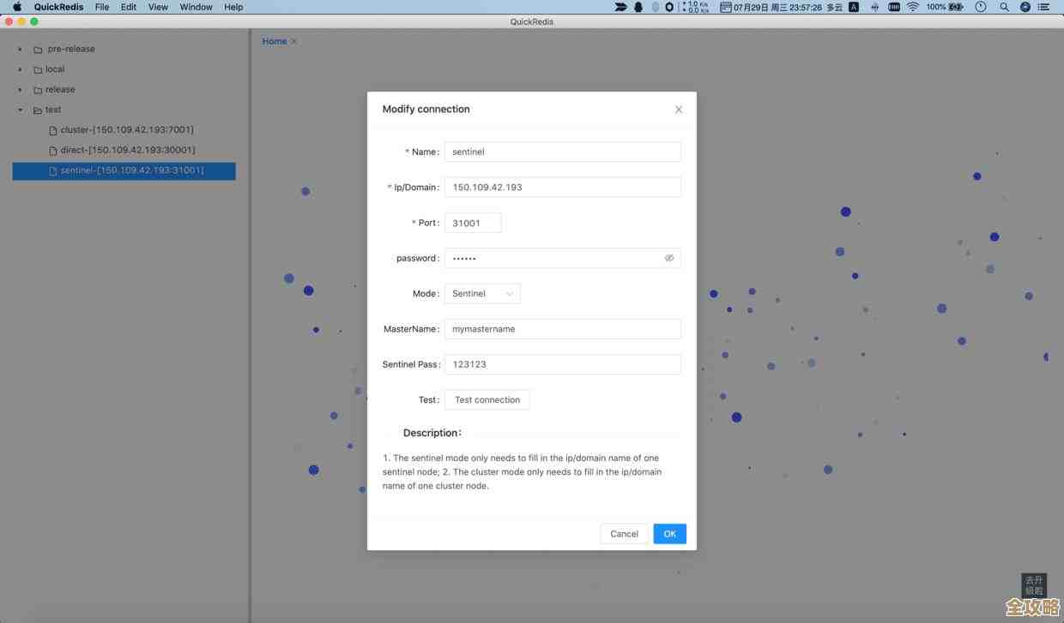Open the File menu
The width and height of the screenshot is (1064, 623).
[x=102, y=7]
